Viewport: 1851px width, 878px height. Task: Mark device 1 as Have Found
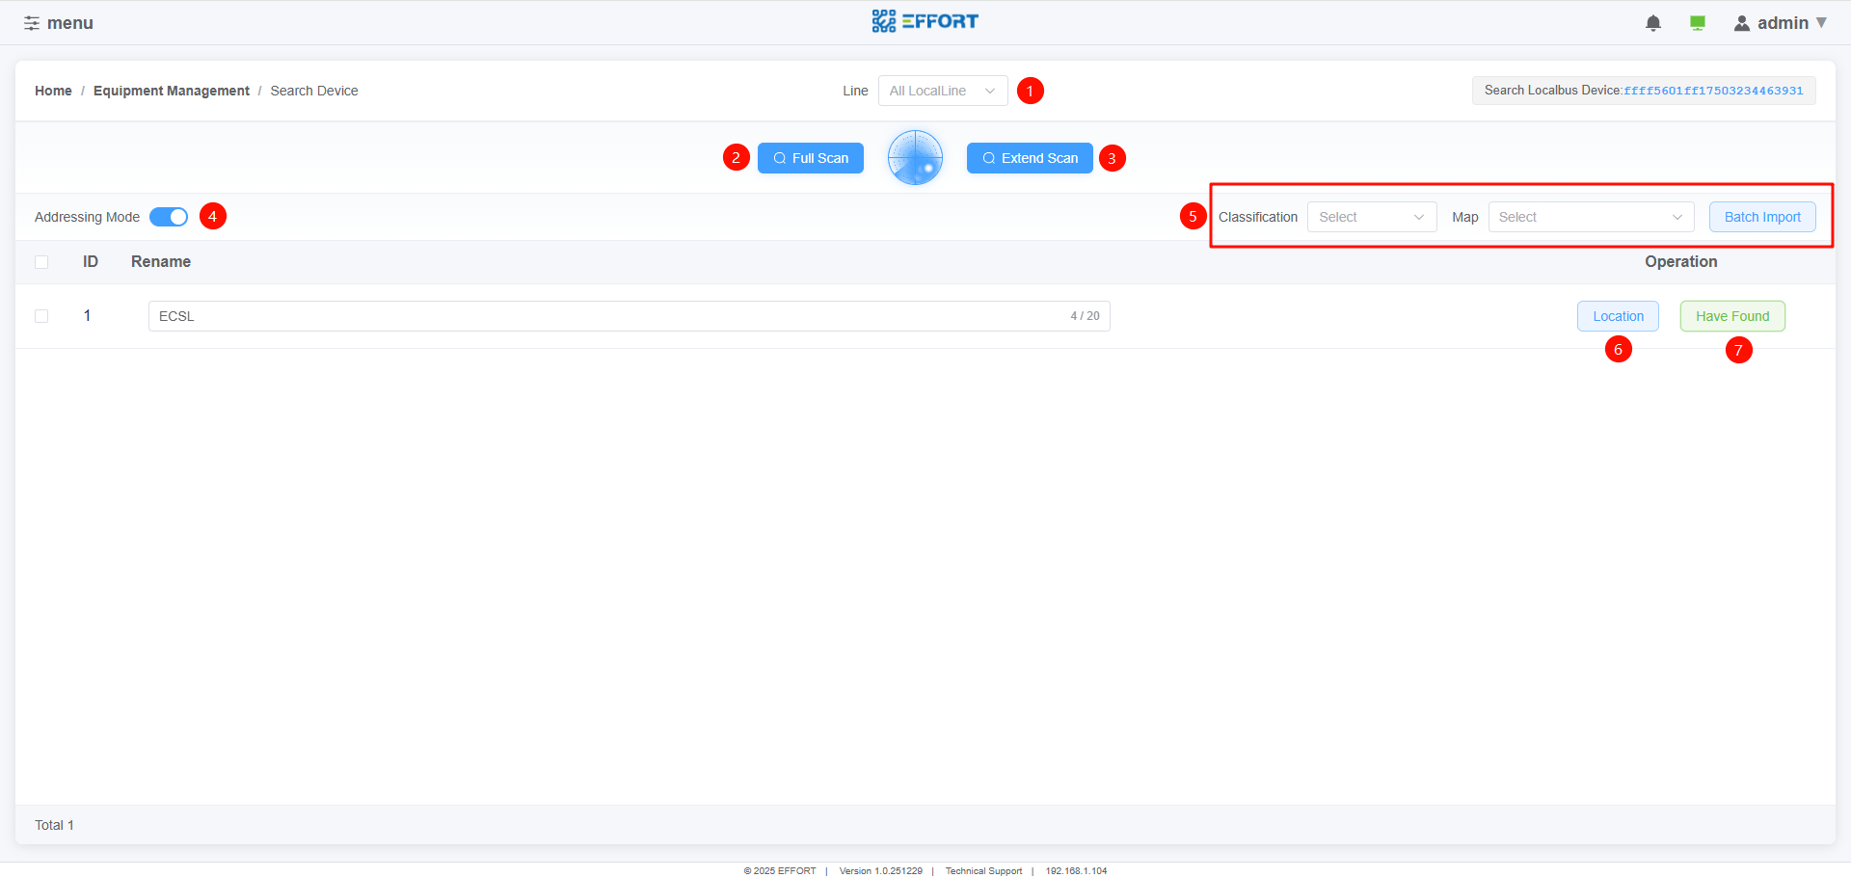pyautogui.click(x=1731, y=316)
